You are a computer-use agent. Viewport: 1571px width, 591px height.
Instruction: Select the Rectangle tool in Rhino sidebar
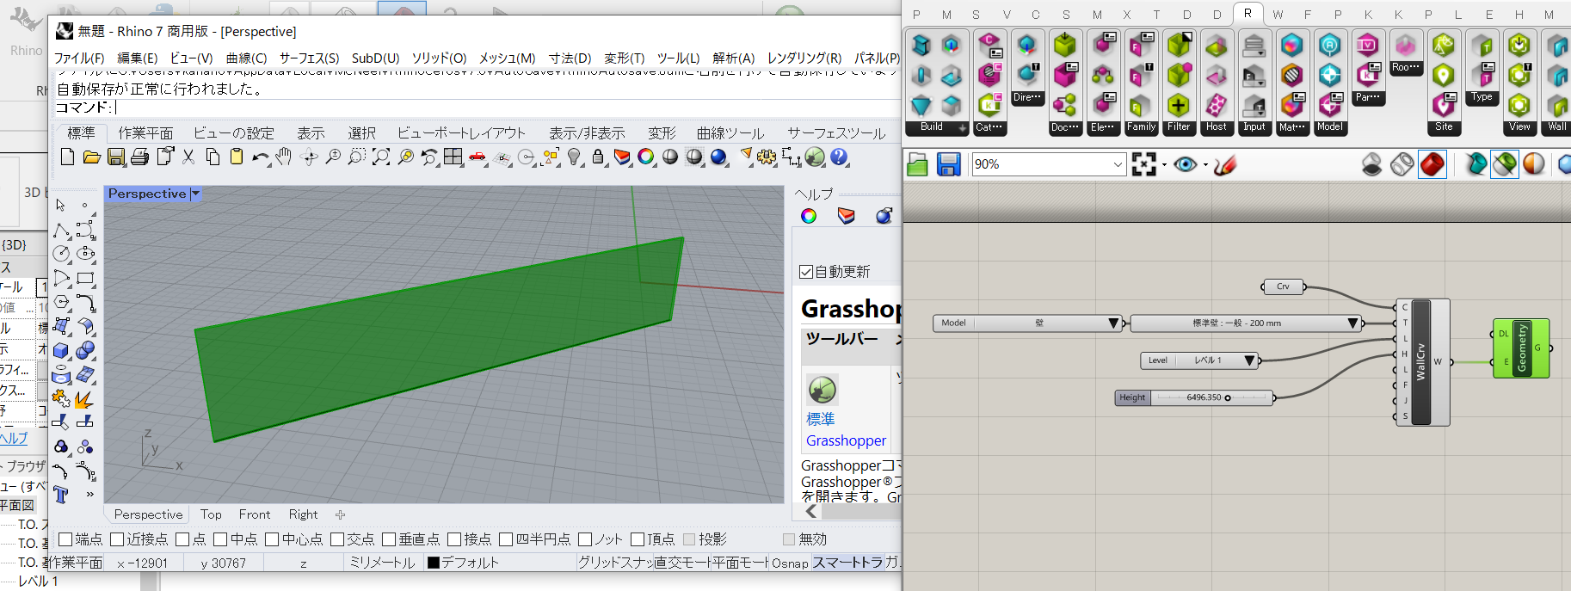(x=85, y=278)
